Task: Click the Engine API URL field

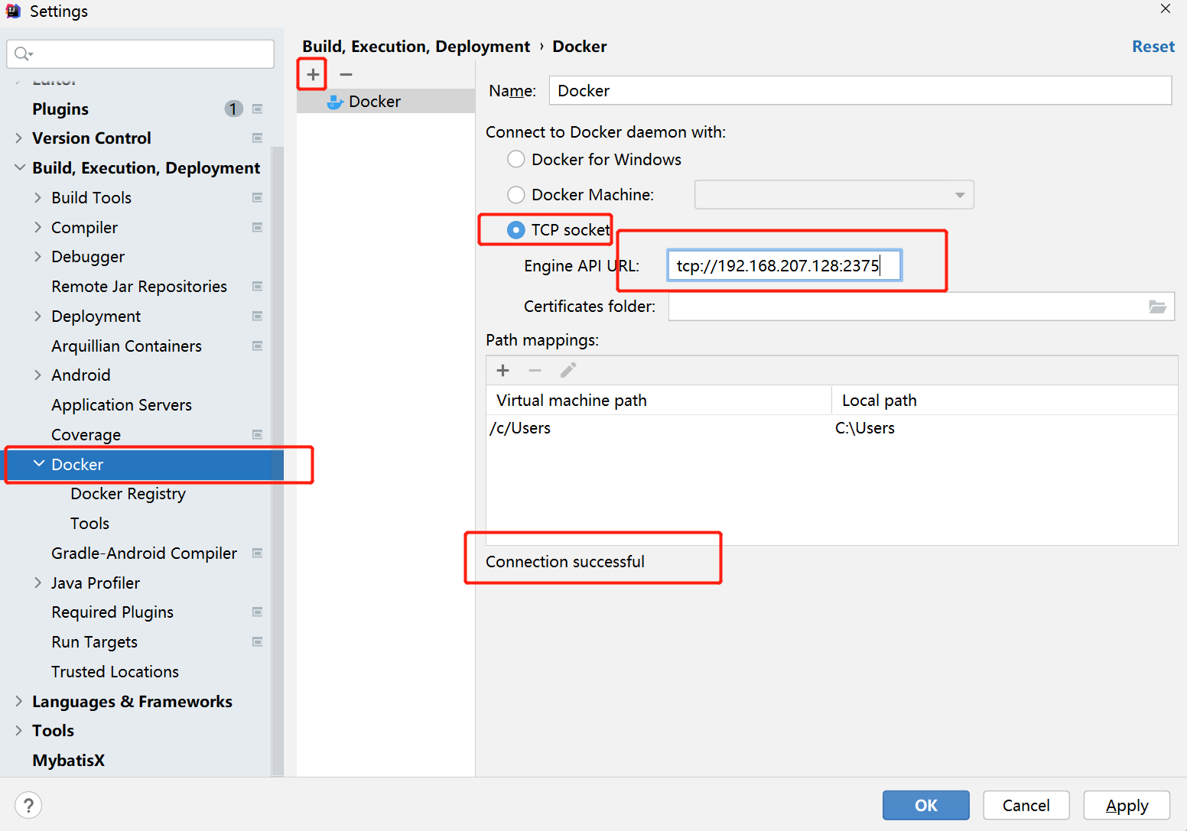Action: 784,265
